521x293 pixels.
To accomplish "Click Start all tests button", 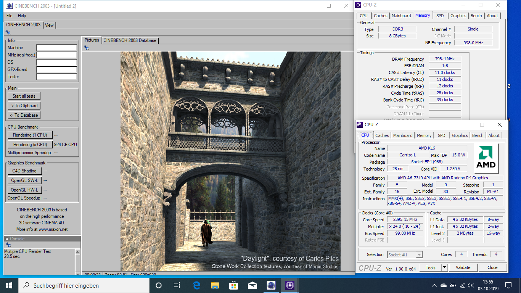I will [24, 96].
